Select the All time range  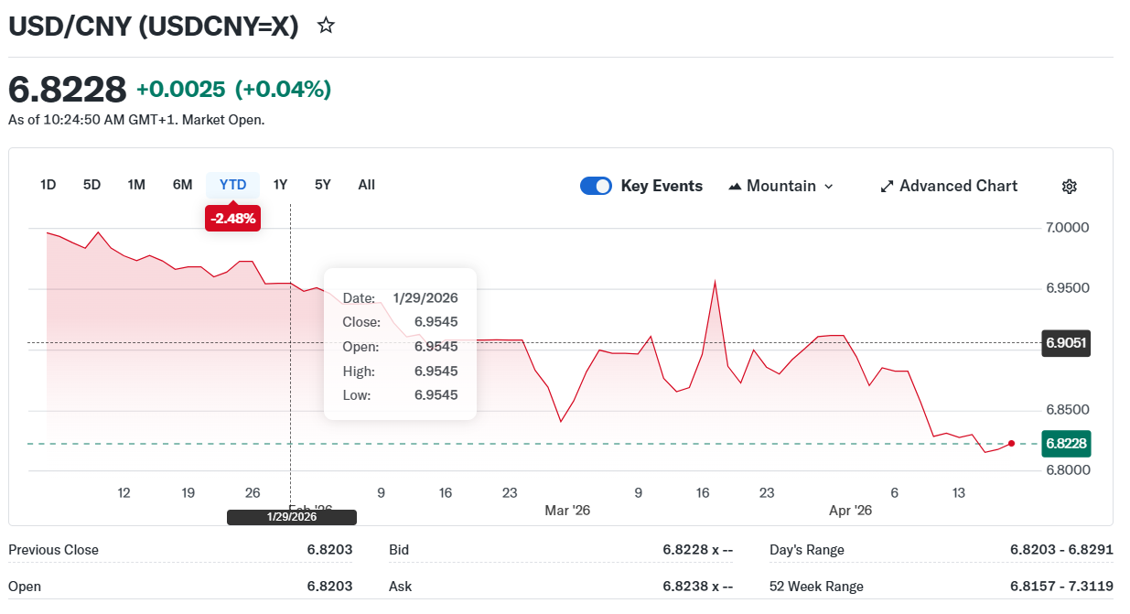click(x=366, y=185)
